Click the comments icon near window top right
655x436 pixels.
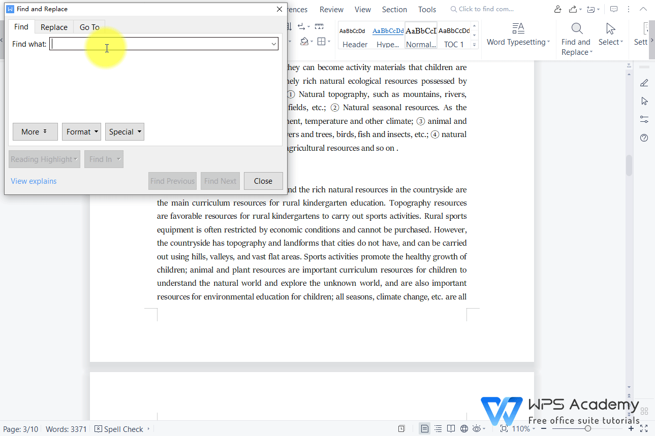tap(614, 9)
